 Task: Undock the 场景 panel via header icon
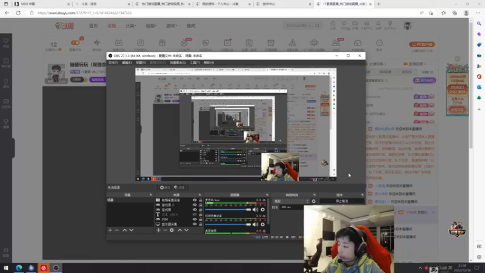150,195
